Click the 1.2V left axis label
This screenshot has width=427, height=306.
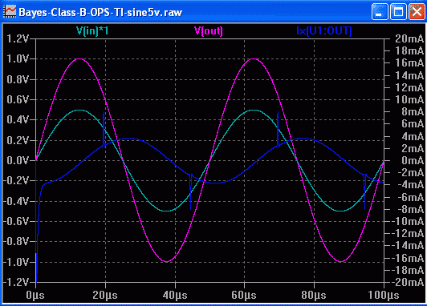coord(18,39)
